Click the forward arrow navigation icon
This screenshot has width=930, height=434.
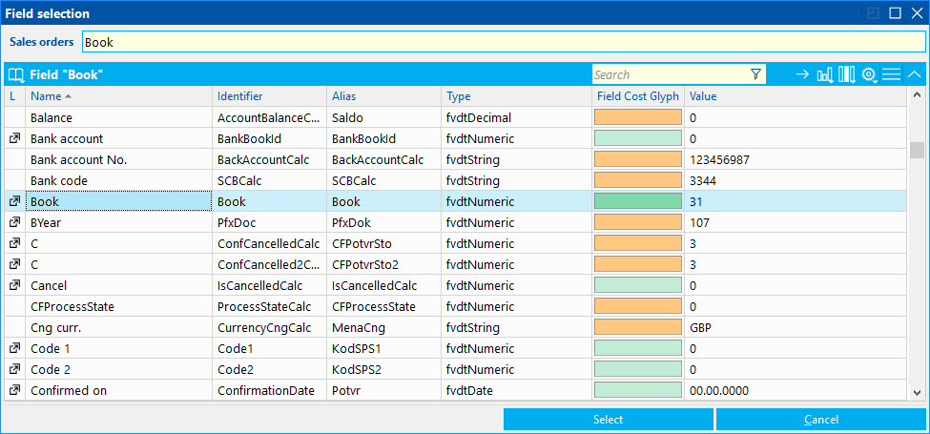point(802,74)
